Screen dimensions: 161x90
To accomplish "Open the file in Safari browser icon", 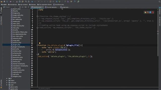I will 150,12.
